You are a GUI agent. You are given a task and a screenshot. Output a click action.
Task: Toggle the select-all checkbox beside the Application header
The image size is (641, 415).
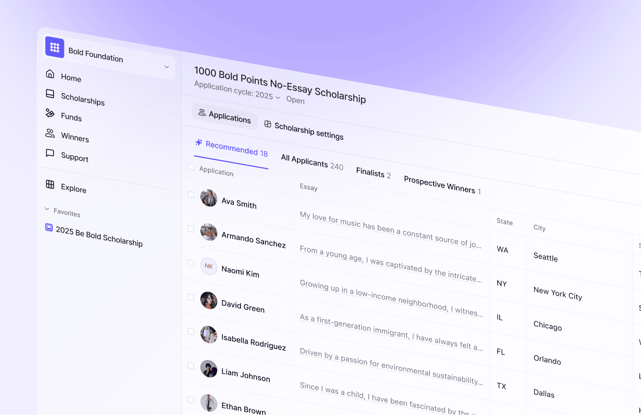pyautogui.click(x=191, y=167)
